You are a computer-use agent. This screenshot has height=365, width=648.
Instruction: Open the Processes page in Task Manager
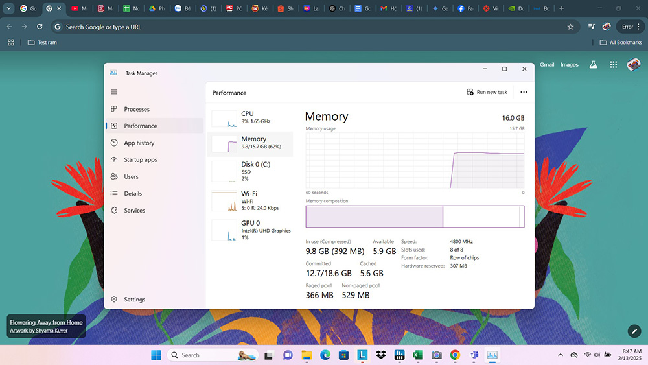(155, 109)
